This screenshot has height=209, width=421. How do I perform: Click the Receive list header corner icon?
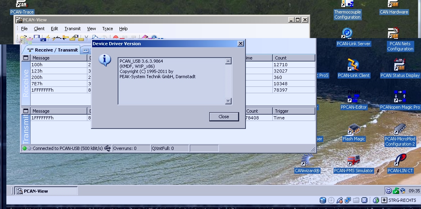(x=26, y=58)
